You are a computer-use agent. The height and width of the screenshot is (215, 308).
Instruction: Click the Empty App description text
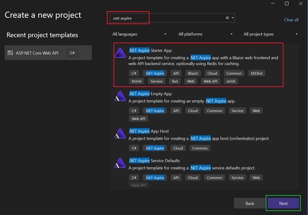pyautogui.click(x=182, y=101)
